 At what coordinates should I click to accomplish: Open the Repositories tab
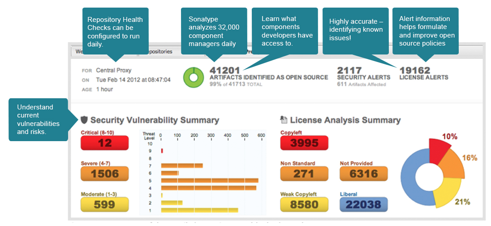(x=157, y=51)
